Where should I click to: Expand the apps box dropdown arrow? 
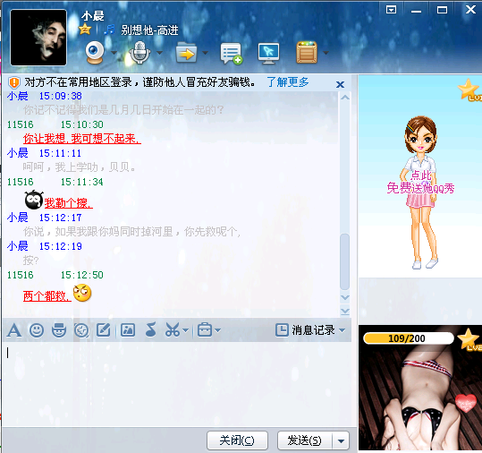[x=326, y=53]
